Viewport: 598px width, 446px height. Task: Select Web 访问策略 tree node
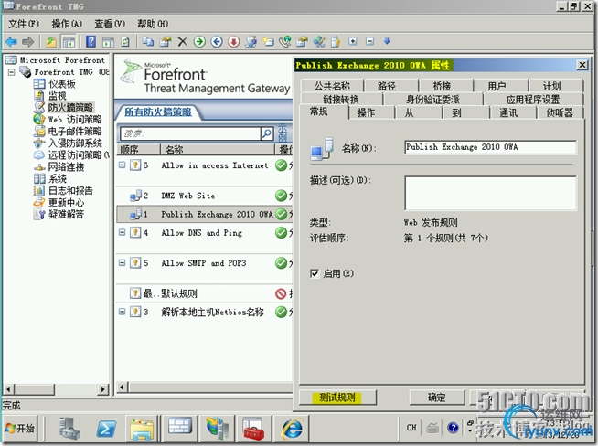point(75,120)
